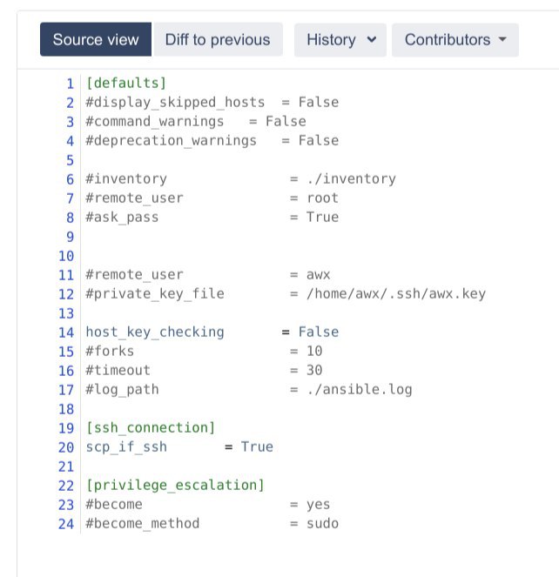Click line number 24
The height and width of the screenshot is (577, 559).
(x=66, y=524)
